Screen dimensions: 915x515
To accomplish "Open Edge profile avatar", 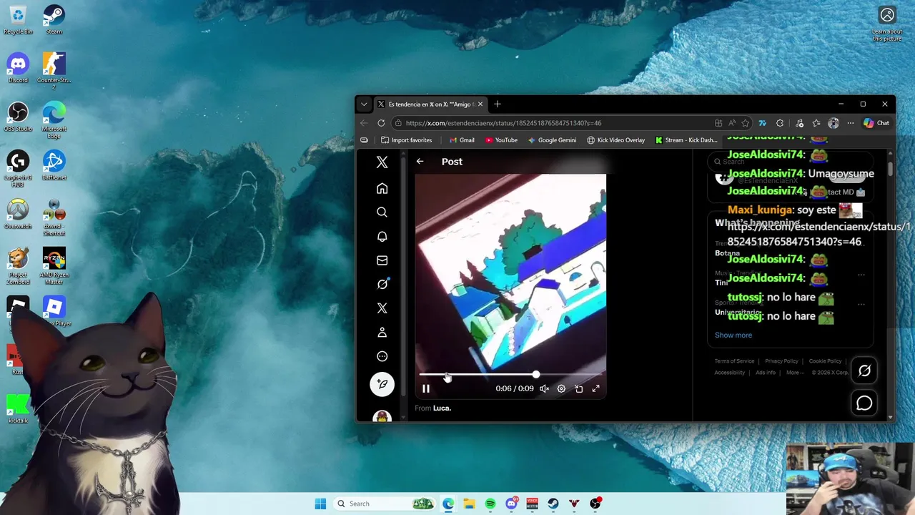I will pyautogui.click(x=834, y=123).
